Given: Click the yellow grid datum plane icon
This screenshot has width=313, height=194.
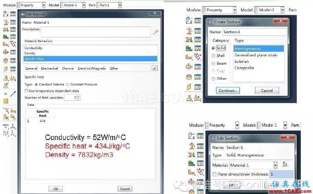Looking at the screenshot, I should coord(6,101).
